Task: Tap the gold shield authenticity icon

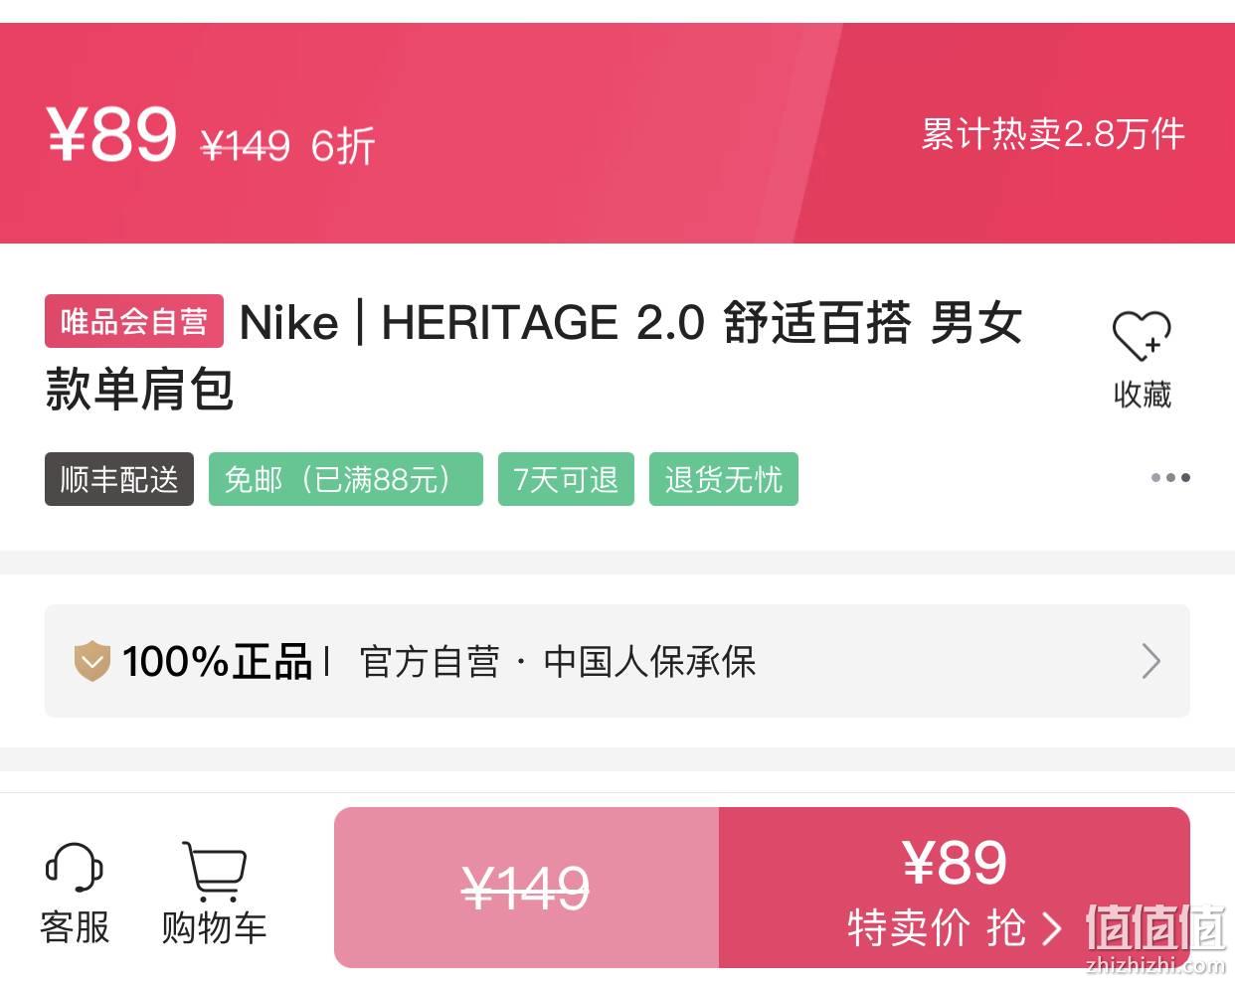Action: click(x=92, y=661)
